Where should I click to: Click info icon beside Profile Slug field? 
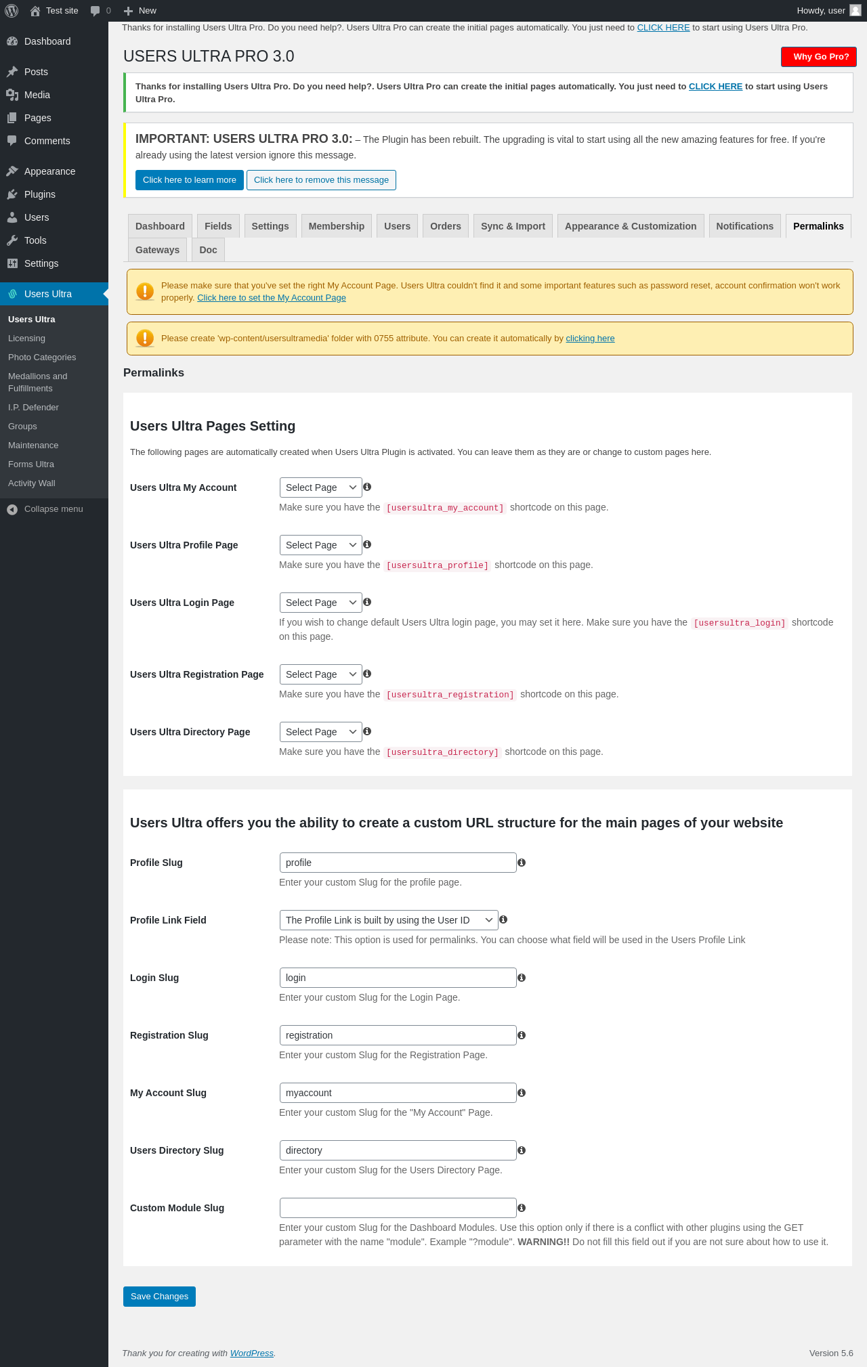tap(522, 863)
